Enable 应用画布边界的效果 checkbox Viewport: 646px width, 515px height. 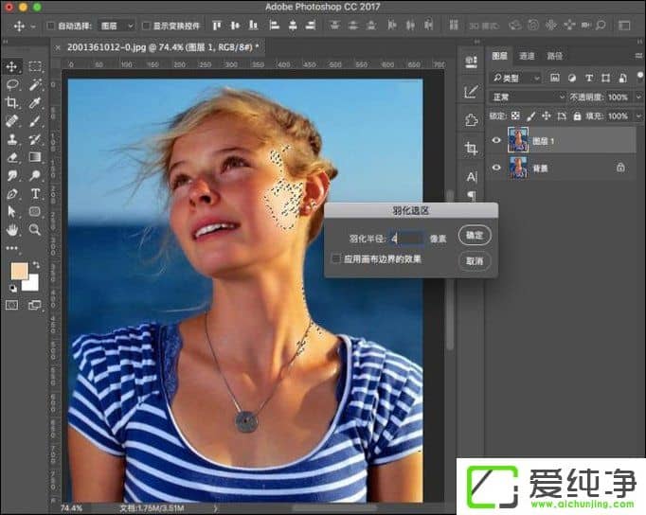pos(335,258)
